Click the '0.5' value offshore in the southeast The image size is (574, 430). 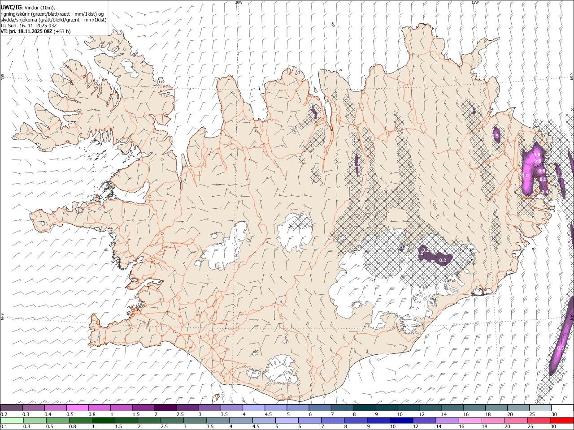coord(561,348)
